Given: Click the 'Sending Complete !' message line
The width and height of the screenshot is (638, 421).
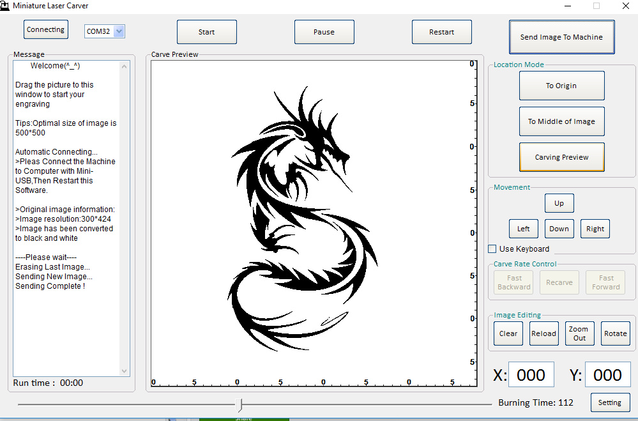Looking at the screenshot, I should [50, 286].
